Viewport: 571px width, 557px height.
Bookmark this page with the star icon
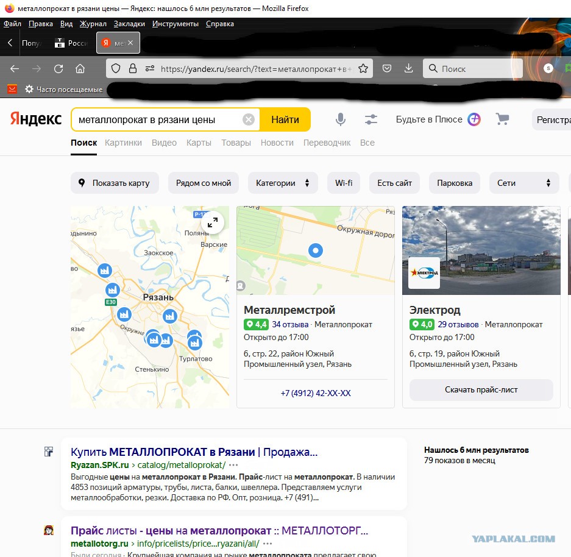[363, 68]
